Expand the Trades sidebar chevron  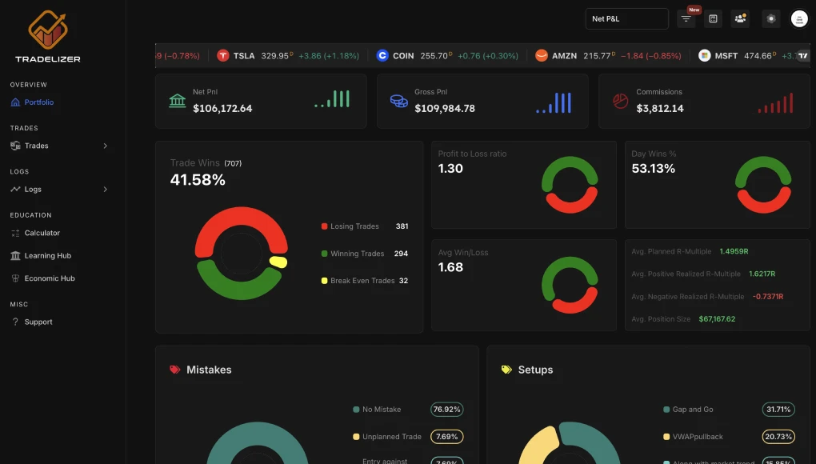[x=105, y=146]
